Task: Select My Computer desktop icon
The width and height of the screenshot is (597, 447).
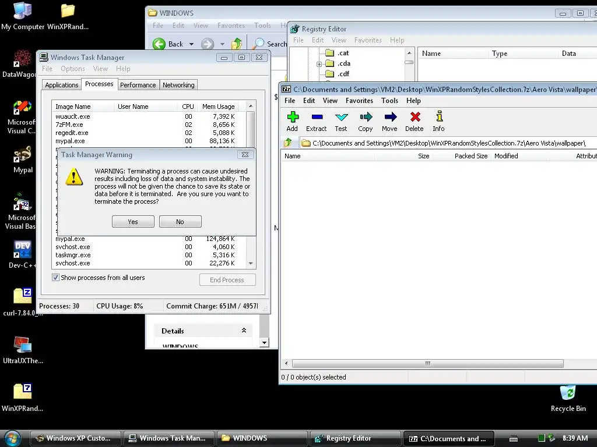Action: point(23,16)
